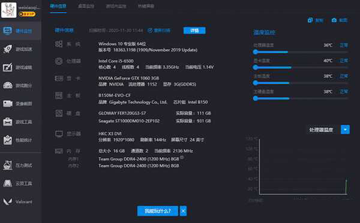The width and height of the screenshot is (360, 223).
Task: Click the processor row chip icon
Action: pyautogui.click(x=59, y=61)
